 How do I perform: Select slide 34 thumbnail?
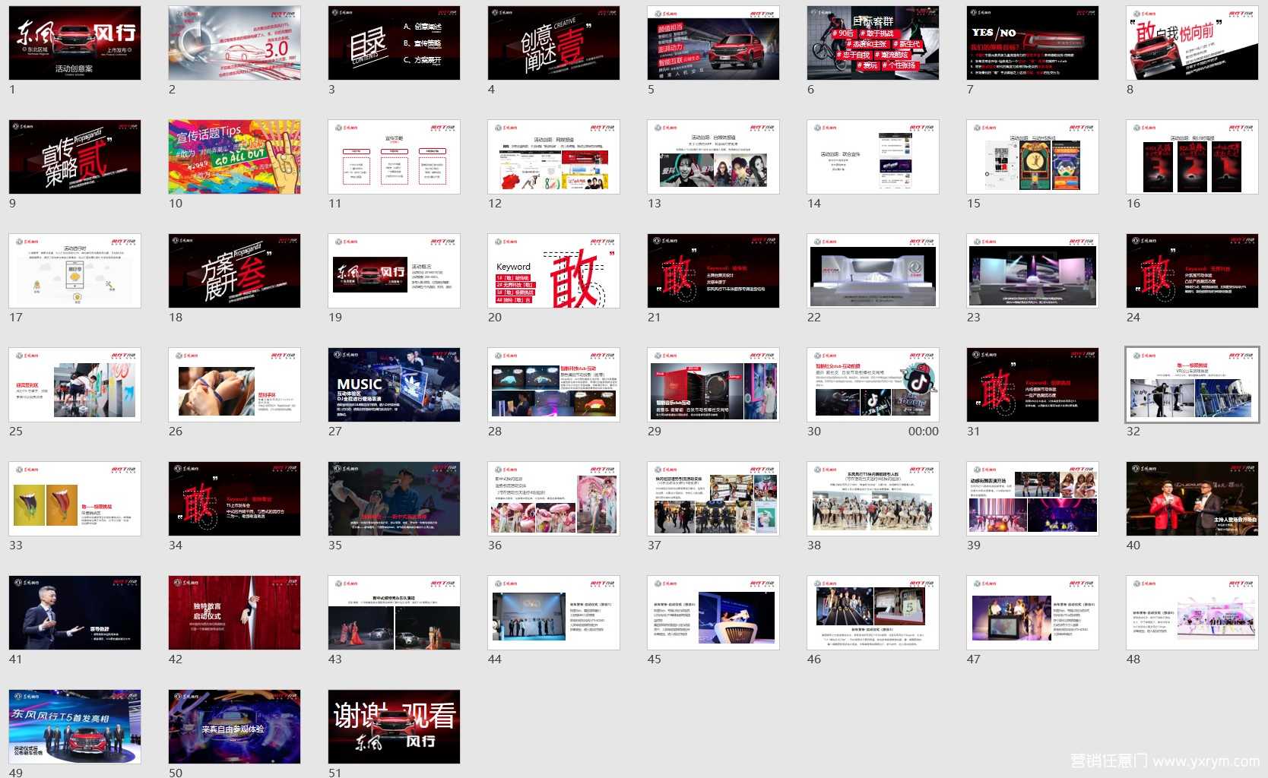tap(234, 498)
